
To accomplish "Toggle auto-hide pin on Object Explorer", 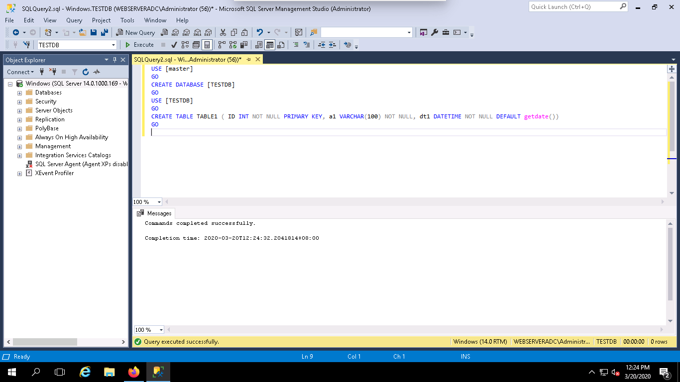I will click(x=113, y=60).
